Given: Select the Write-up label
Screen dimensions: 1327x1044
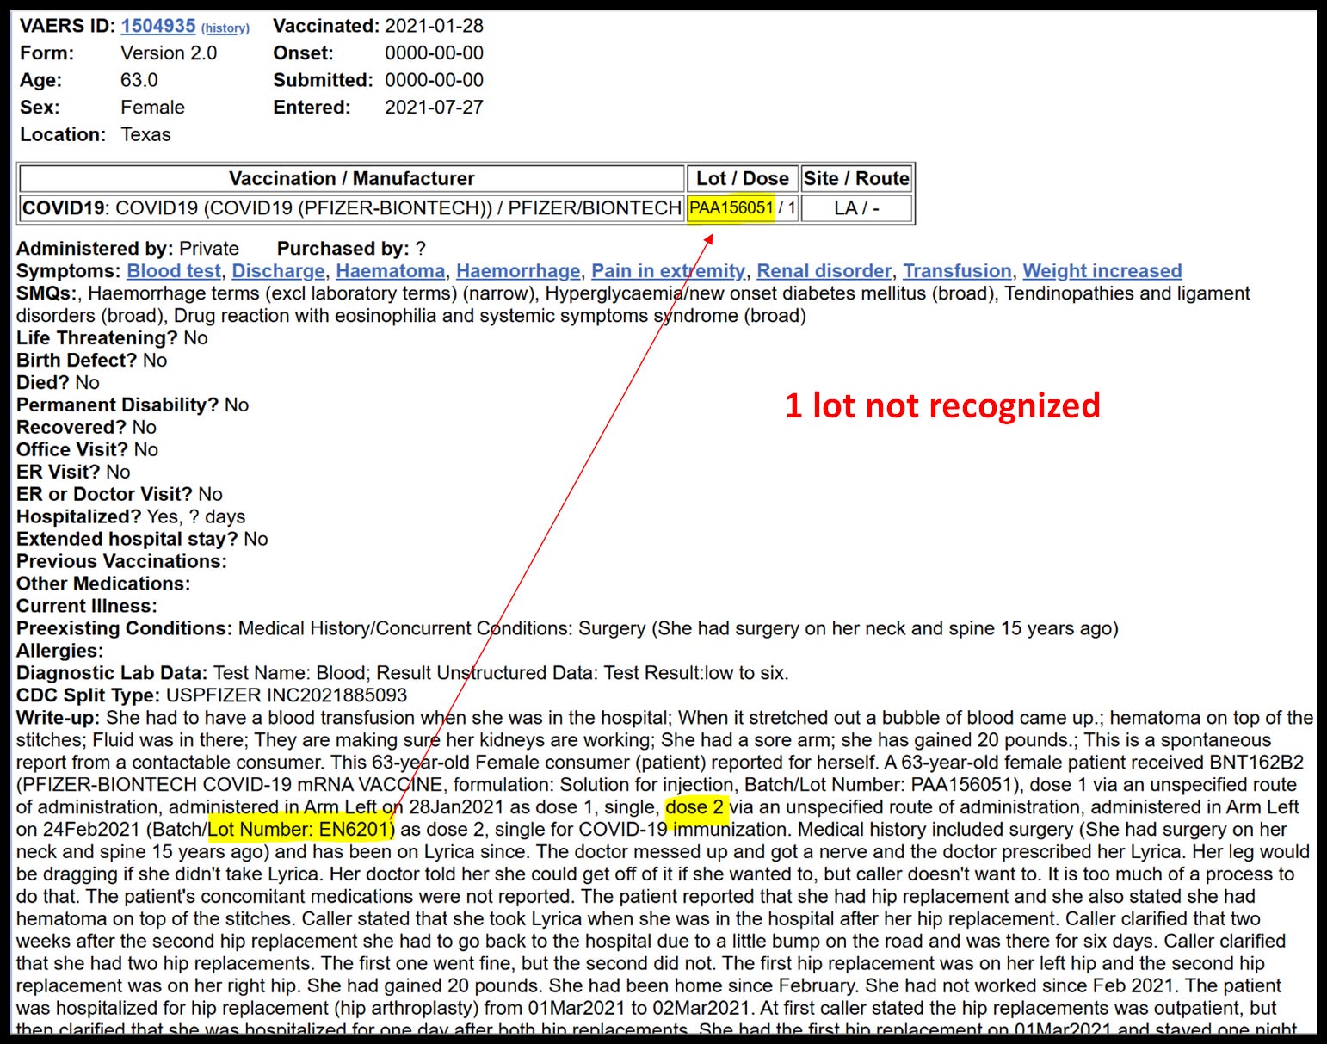Looking at the screenshot, I should point(58,719).
